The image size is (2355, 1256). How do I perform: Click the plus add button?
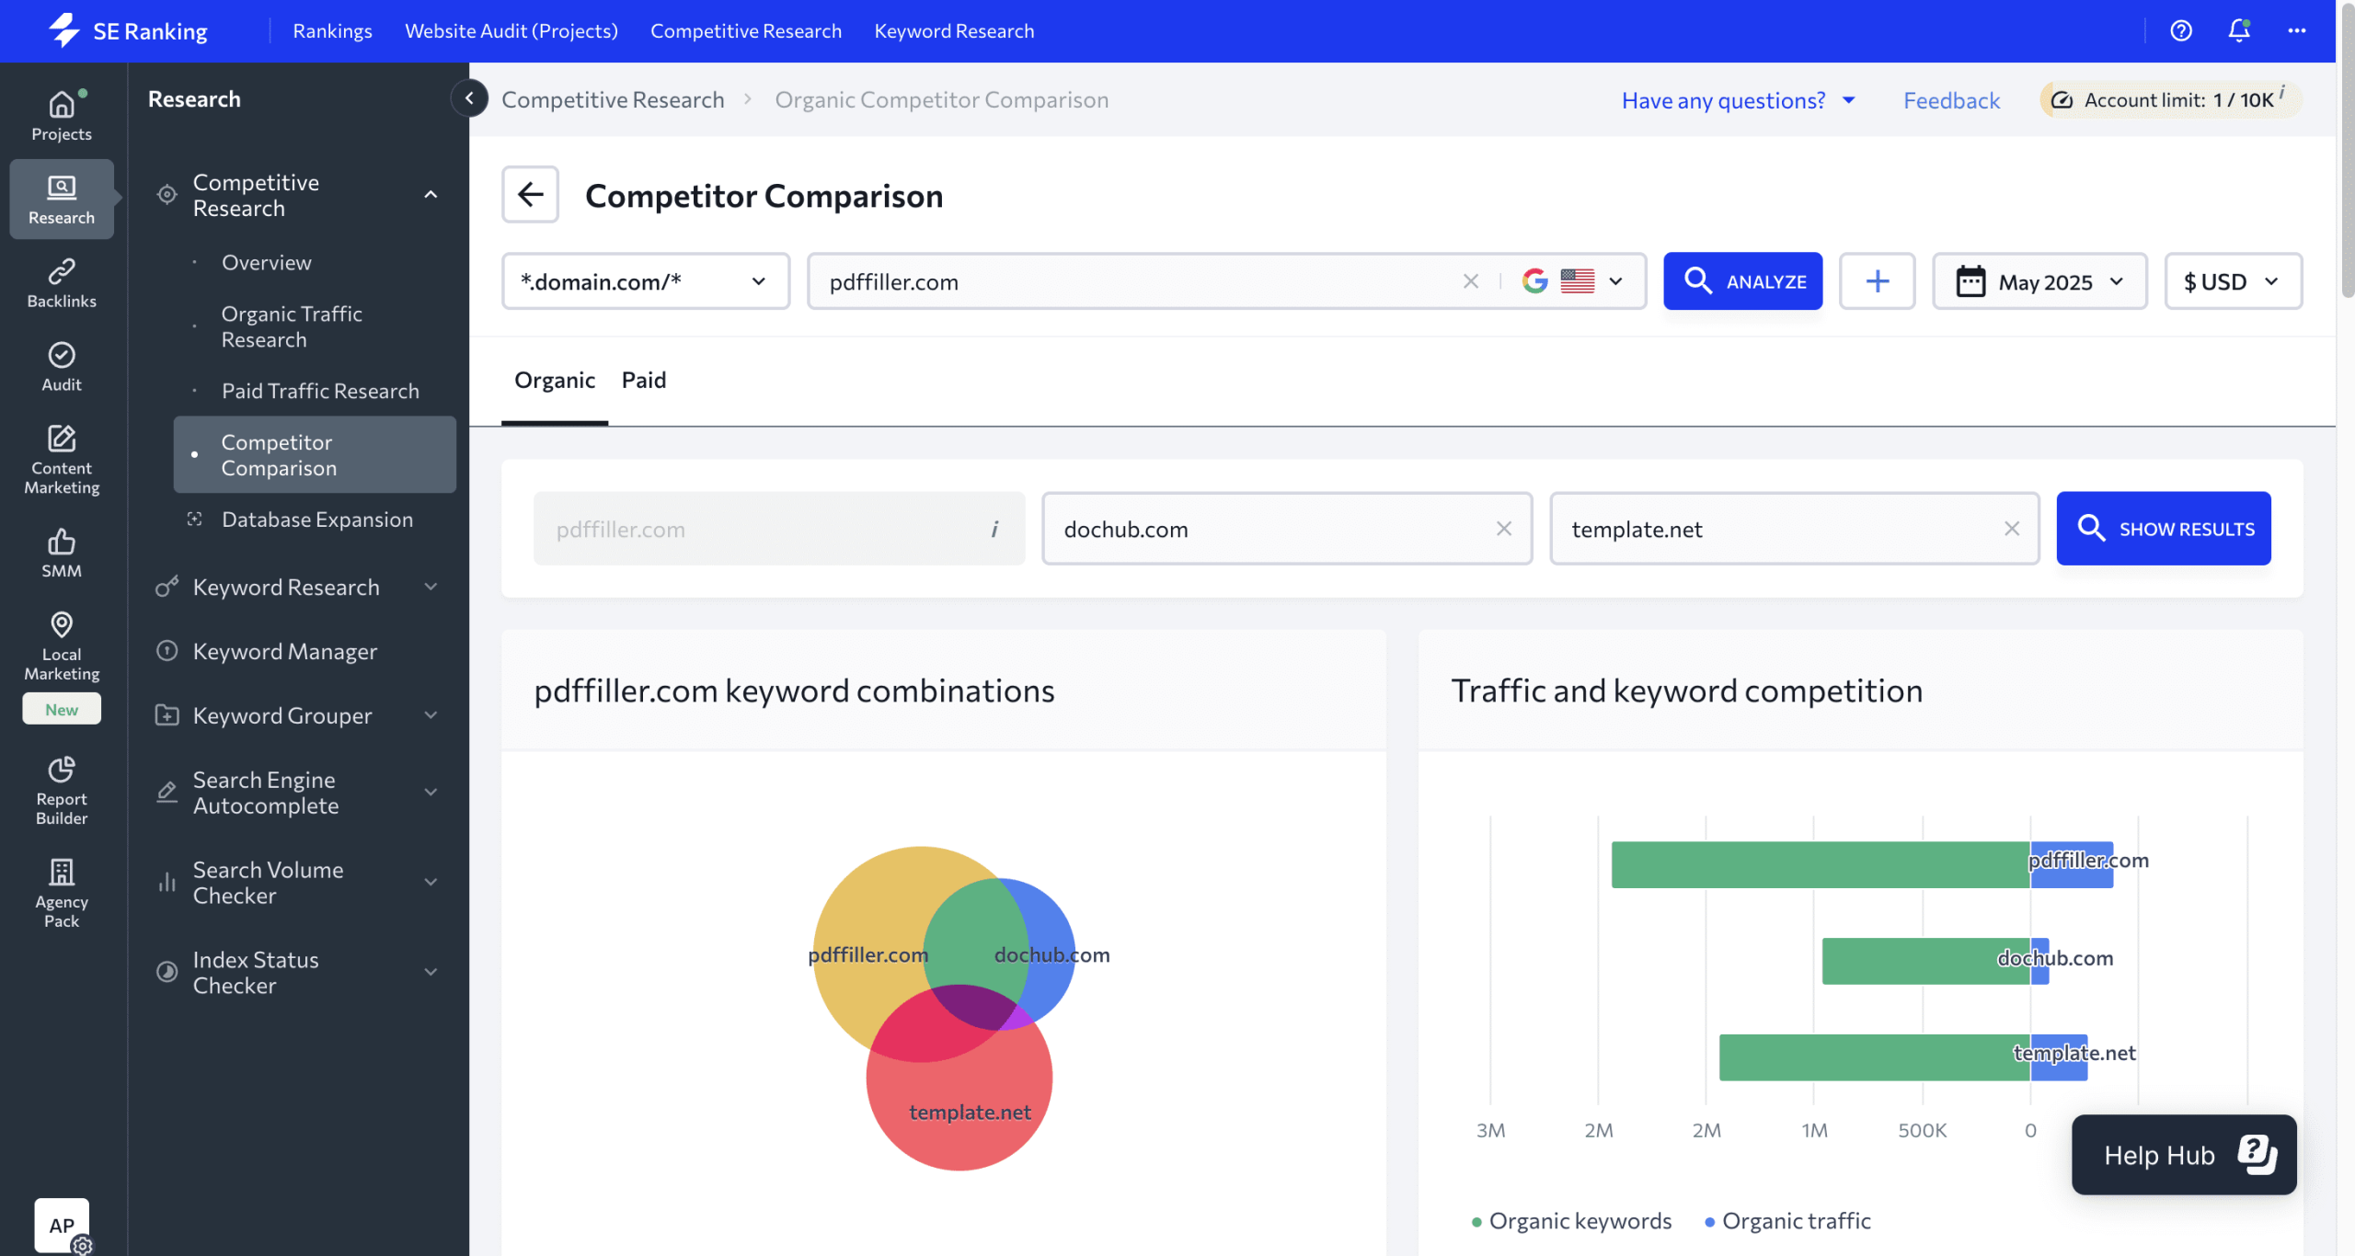click(x=1877, y=281)
